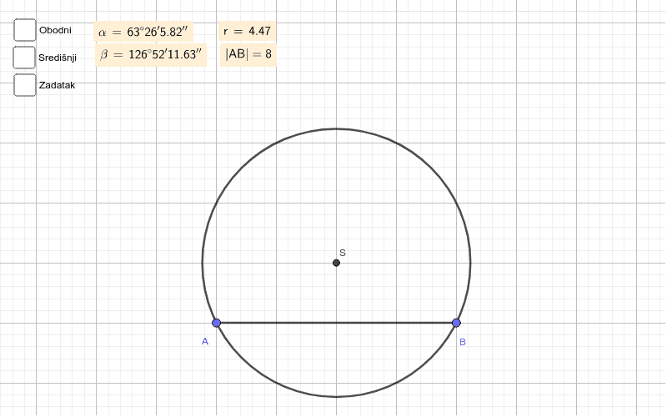This screenshot has width=667, height=417.
Task: Click the Obodni label text
Action: (55, 30)
